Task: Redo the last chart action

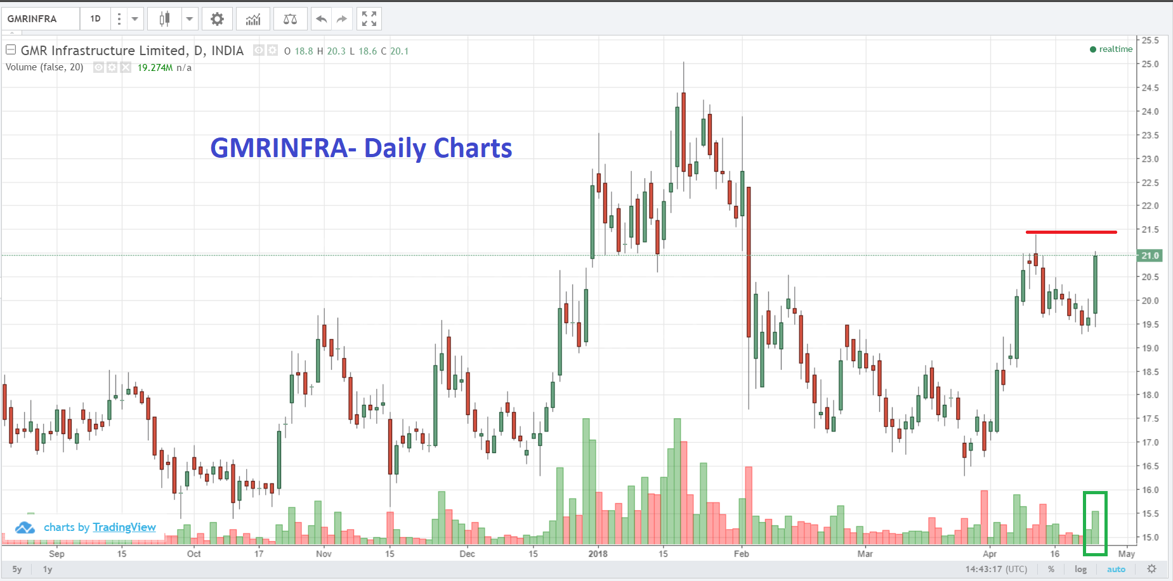Action: [x=342, y=19]
